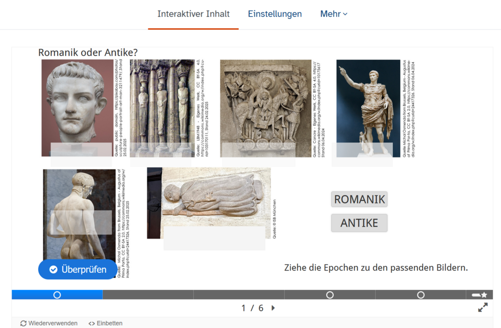Click drop zone on the back-view statue
Image resolution: width=501 pixels, height=328 pixels.
coord(81,222)
